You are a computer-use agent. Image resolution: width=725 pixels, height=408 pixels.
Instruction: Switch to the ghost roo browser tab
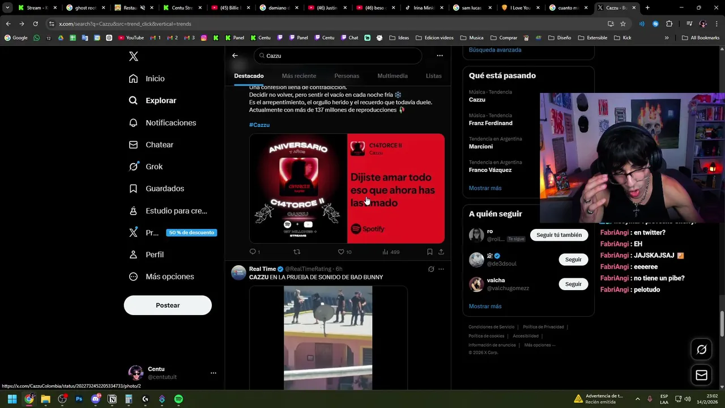point(85,8)
